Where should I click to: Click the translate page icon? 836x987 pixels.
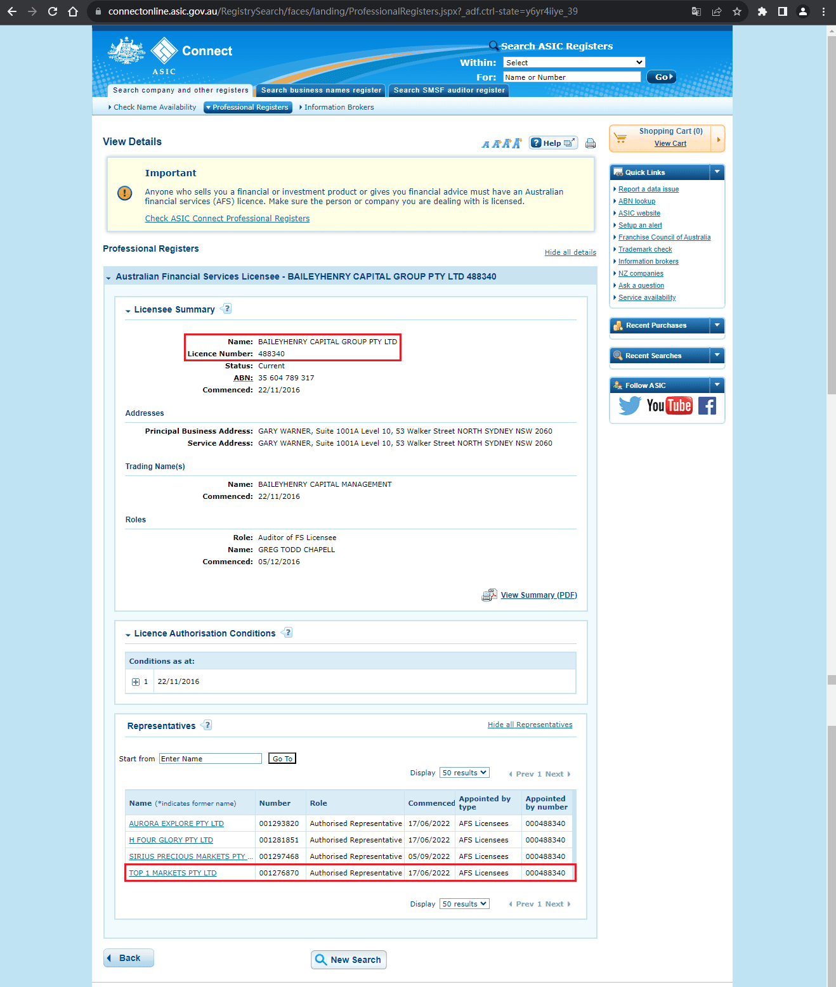tap(696, 11)
